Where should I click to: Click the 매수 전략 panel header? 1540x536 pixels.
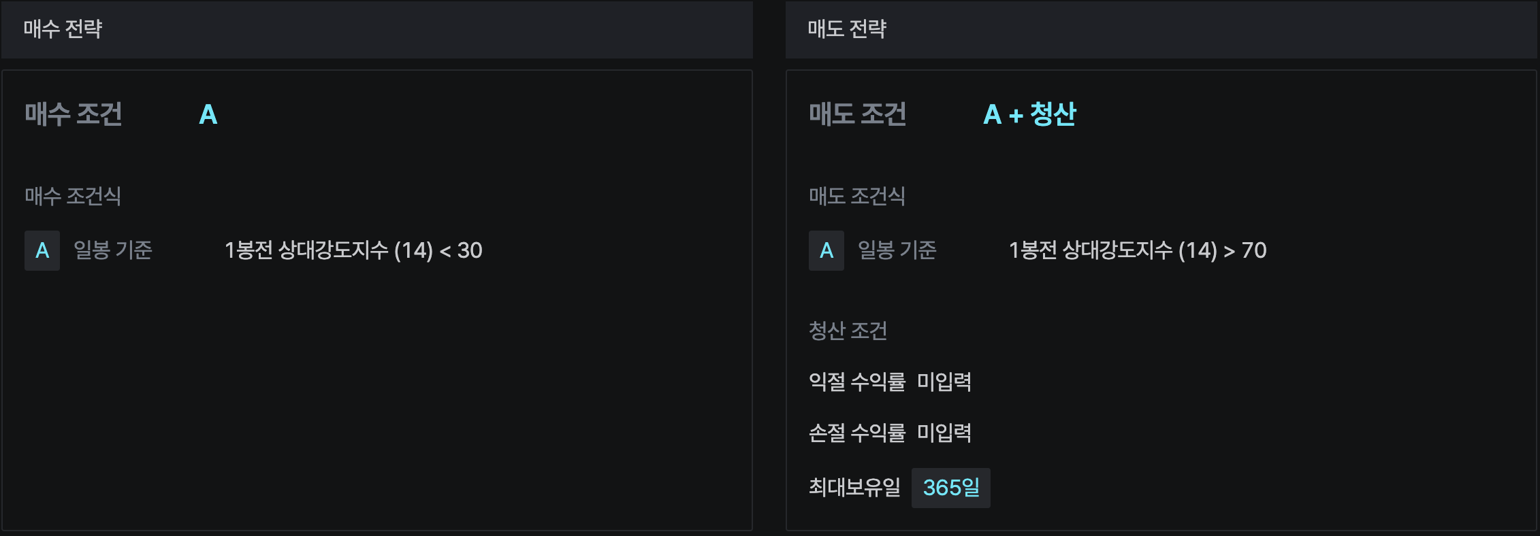pos(63,29)
